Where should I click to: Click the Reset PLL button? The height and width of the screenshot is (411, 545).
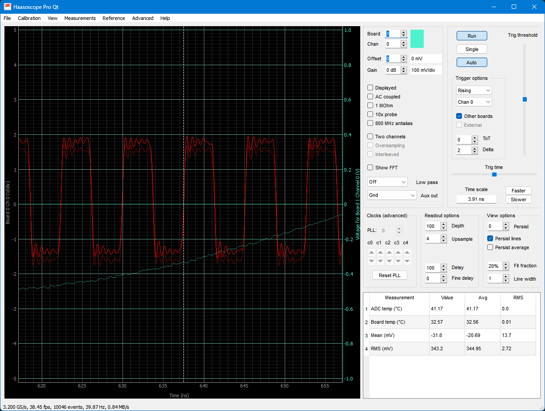(390, 275)
